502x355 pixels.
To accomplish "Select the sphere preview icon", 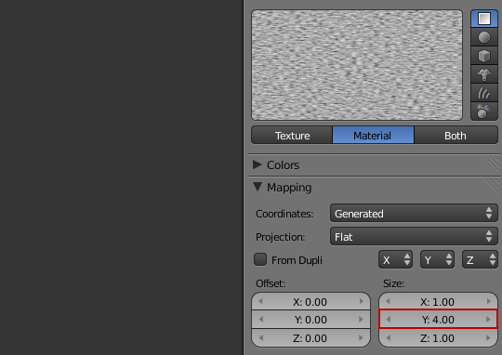I will [x=484, y=37].
